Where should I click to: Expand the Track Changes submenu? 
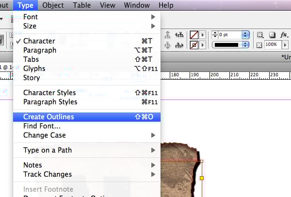[87, 174]
